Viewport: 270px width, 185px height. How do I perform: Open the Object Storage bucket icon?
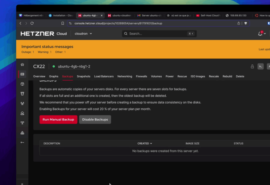[x=22, y=94]
